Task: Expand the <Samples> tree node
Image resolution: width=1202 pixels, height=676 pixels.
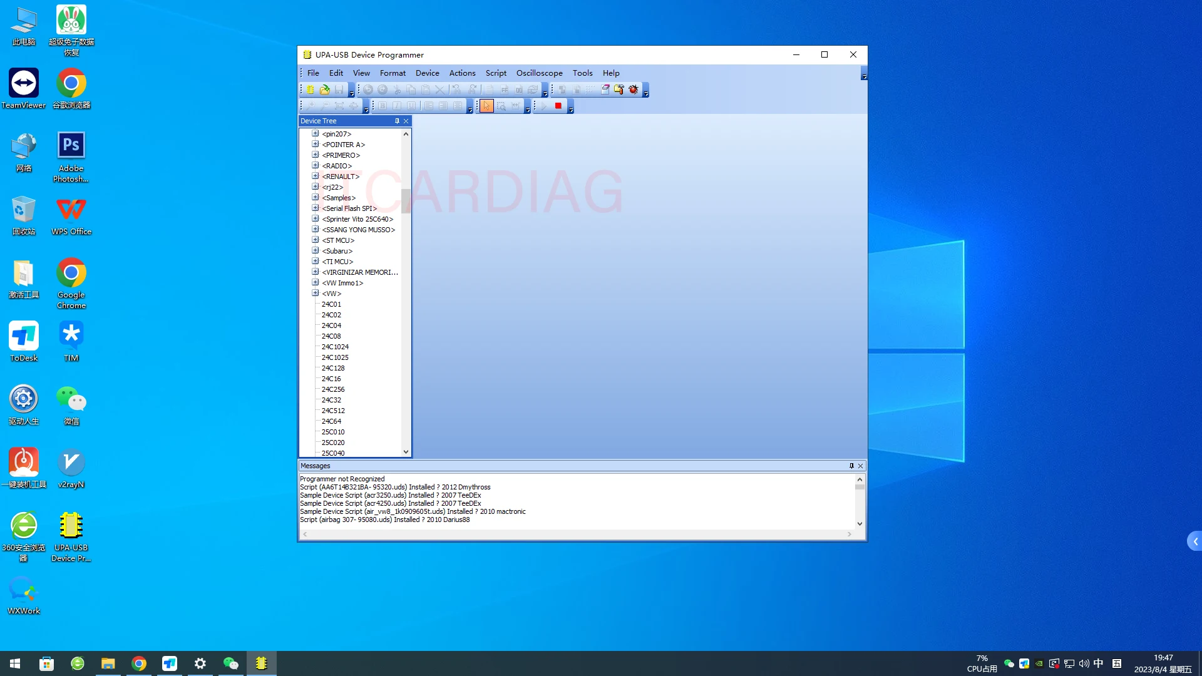Action: (316, 198)
